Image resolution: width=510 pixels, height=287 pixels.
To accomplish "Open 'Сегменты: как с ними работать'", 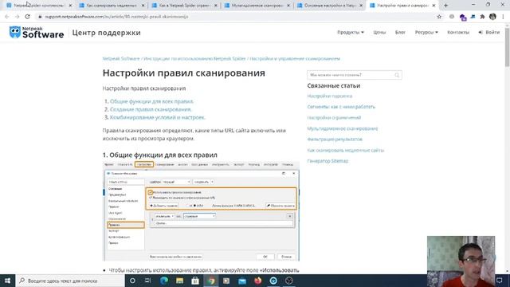I will tap(341, 107).
